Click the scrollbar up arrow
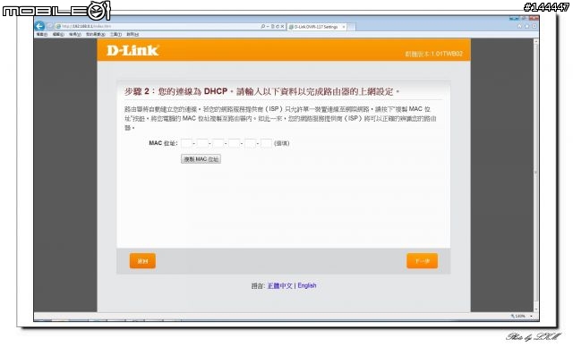Viewport: 573px width, 347px height. [x=535, y=41]
